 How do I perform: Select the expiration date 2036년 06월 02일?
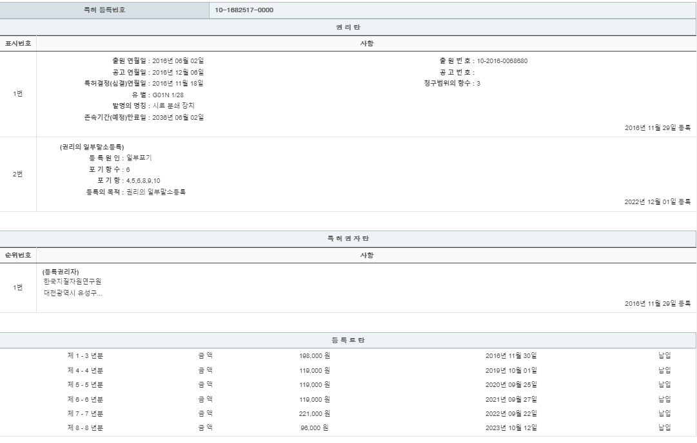pyautogui.click(x=178, y=117)
